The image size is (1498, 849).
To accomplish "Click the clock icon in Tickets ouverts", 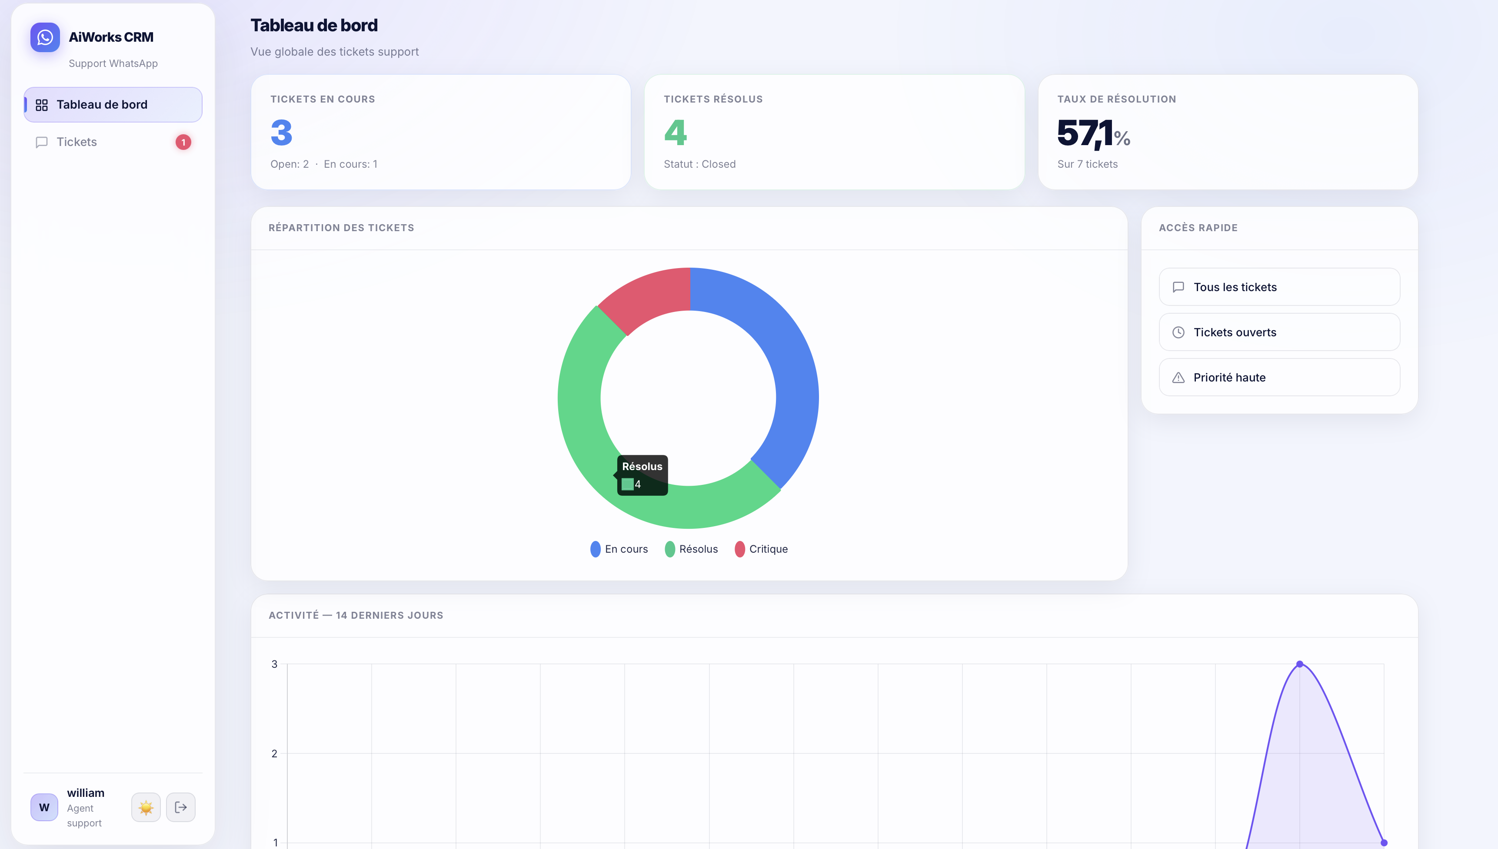I will click(x=1178, y=332).
